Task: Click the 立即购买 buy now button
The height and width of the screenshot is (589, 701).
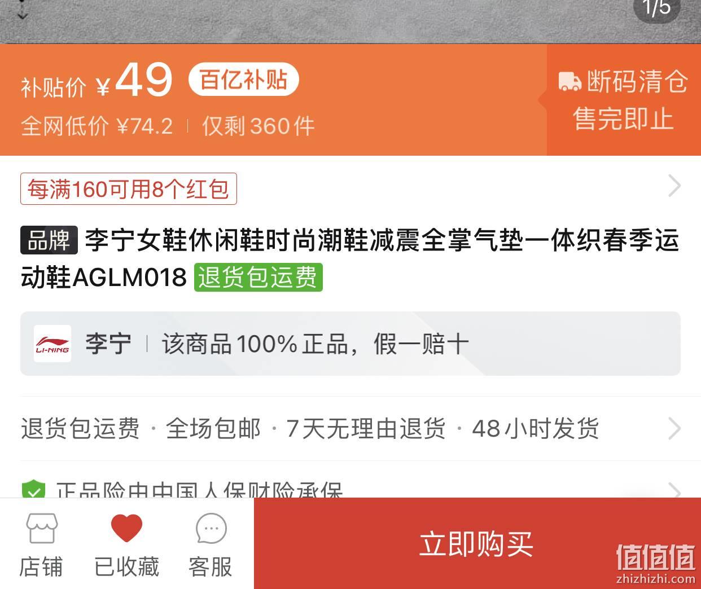Action: tap(477, 543)
